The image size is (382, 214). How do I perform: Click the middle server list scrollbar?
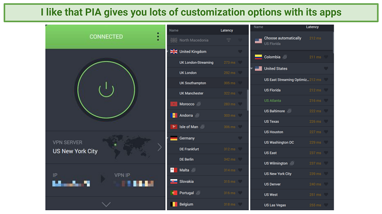248,100
